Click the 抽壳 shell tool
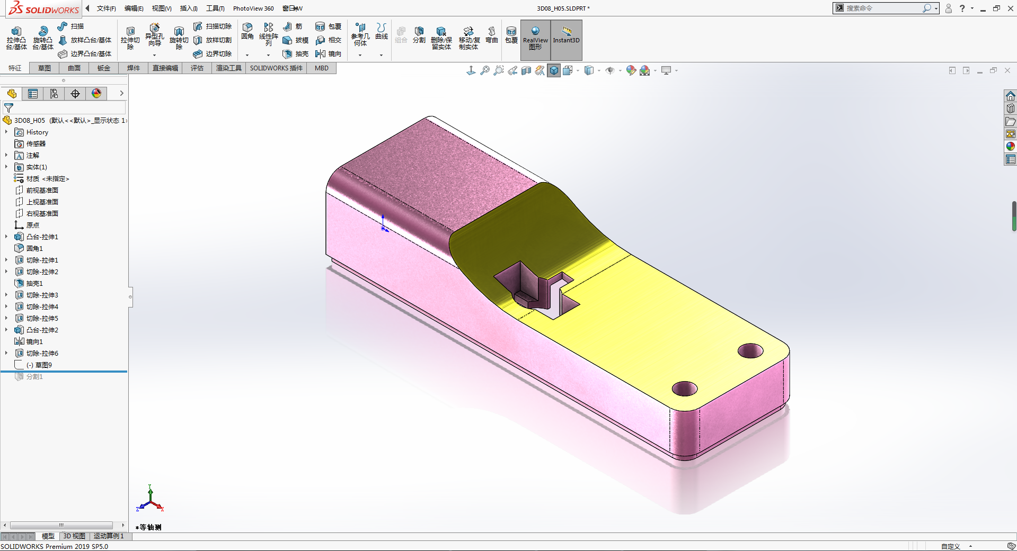 pos(295,53)
